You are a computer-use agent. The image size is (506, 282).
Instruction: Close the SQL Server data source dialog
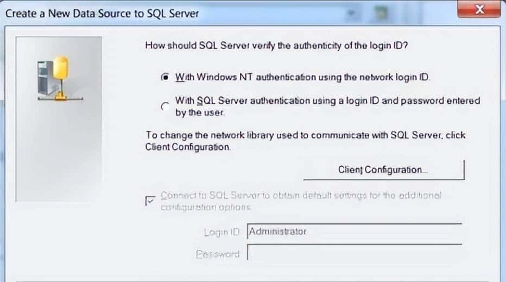(x=478, y=10)
